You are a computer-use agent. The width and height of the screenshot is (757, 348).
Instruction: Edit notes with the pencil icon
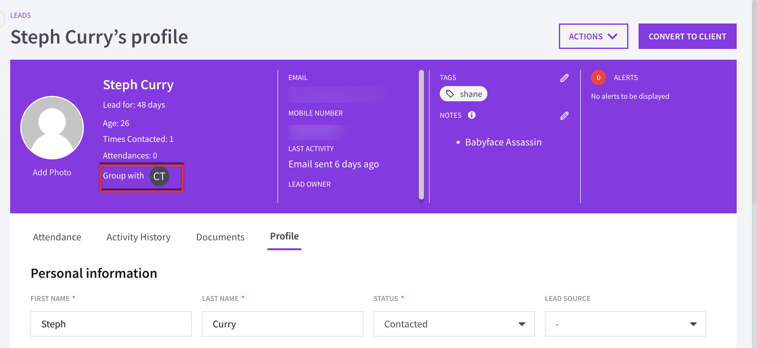tap(564, 116)
